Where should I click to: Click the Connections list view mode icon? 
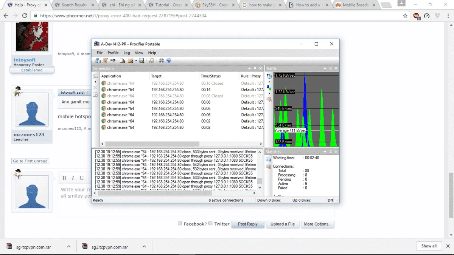tap(95, 76)
